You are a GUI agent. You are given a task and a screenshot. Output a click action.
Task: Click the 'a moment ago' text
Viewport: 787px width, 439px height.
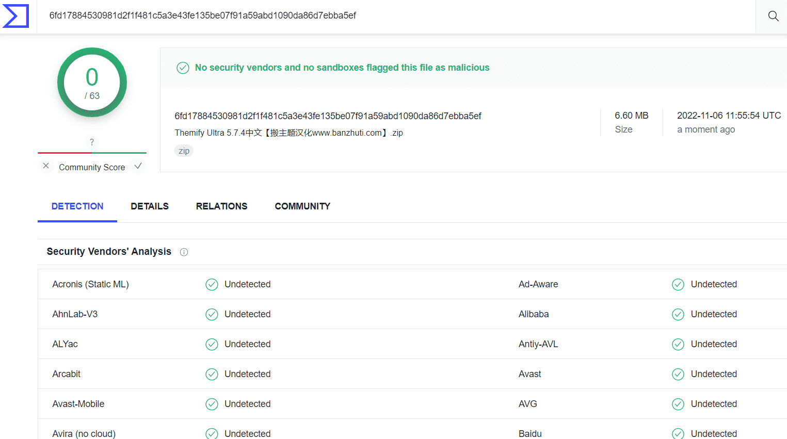pyautogui.click(x=706, y=129)
